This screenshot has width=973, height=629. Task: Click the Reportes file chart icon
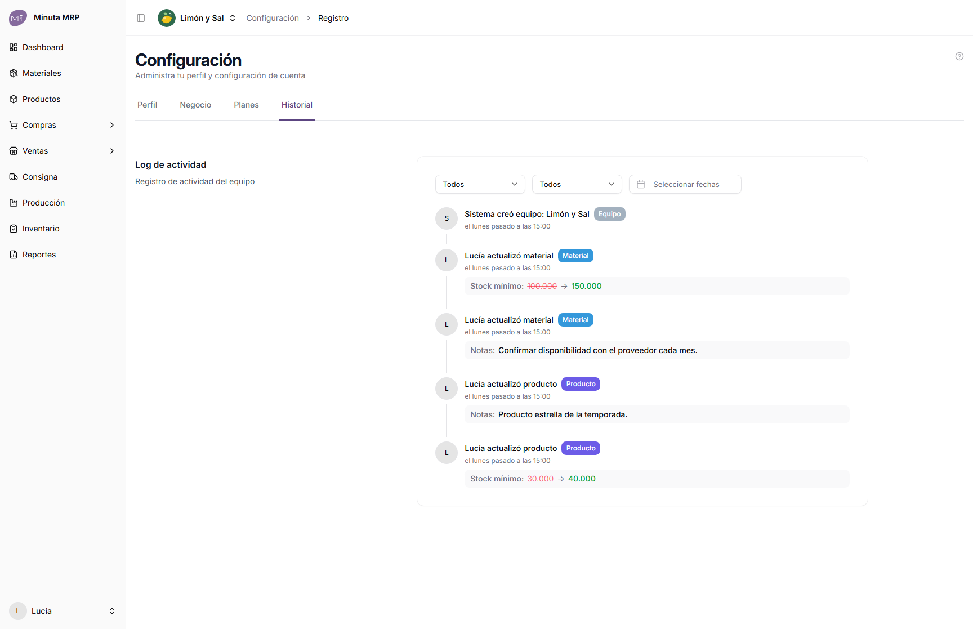pos(14,255)
